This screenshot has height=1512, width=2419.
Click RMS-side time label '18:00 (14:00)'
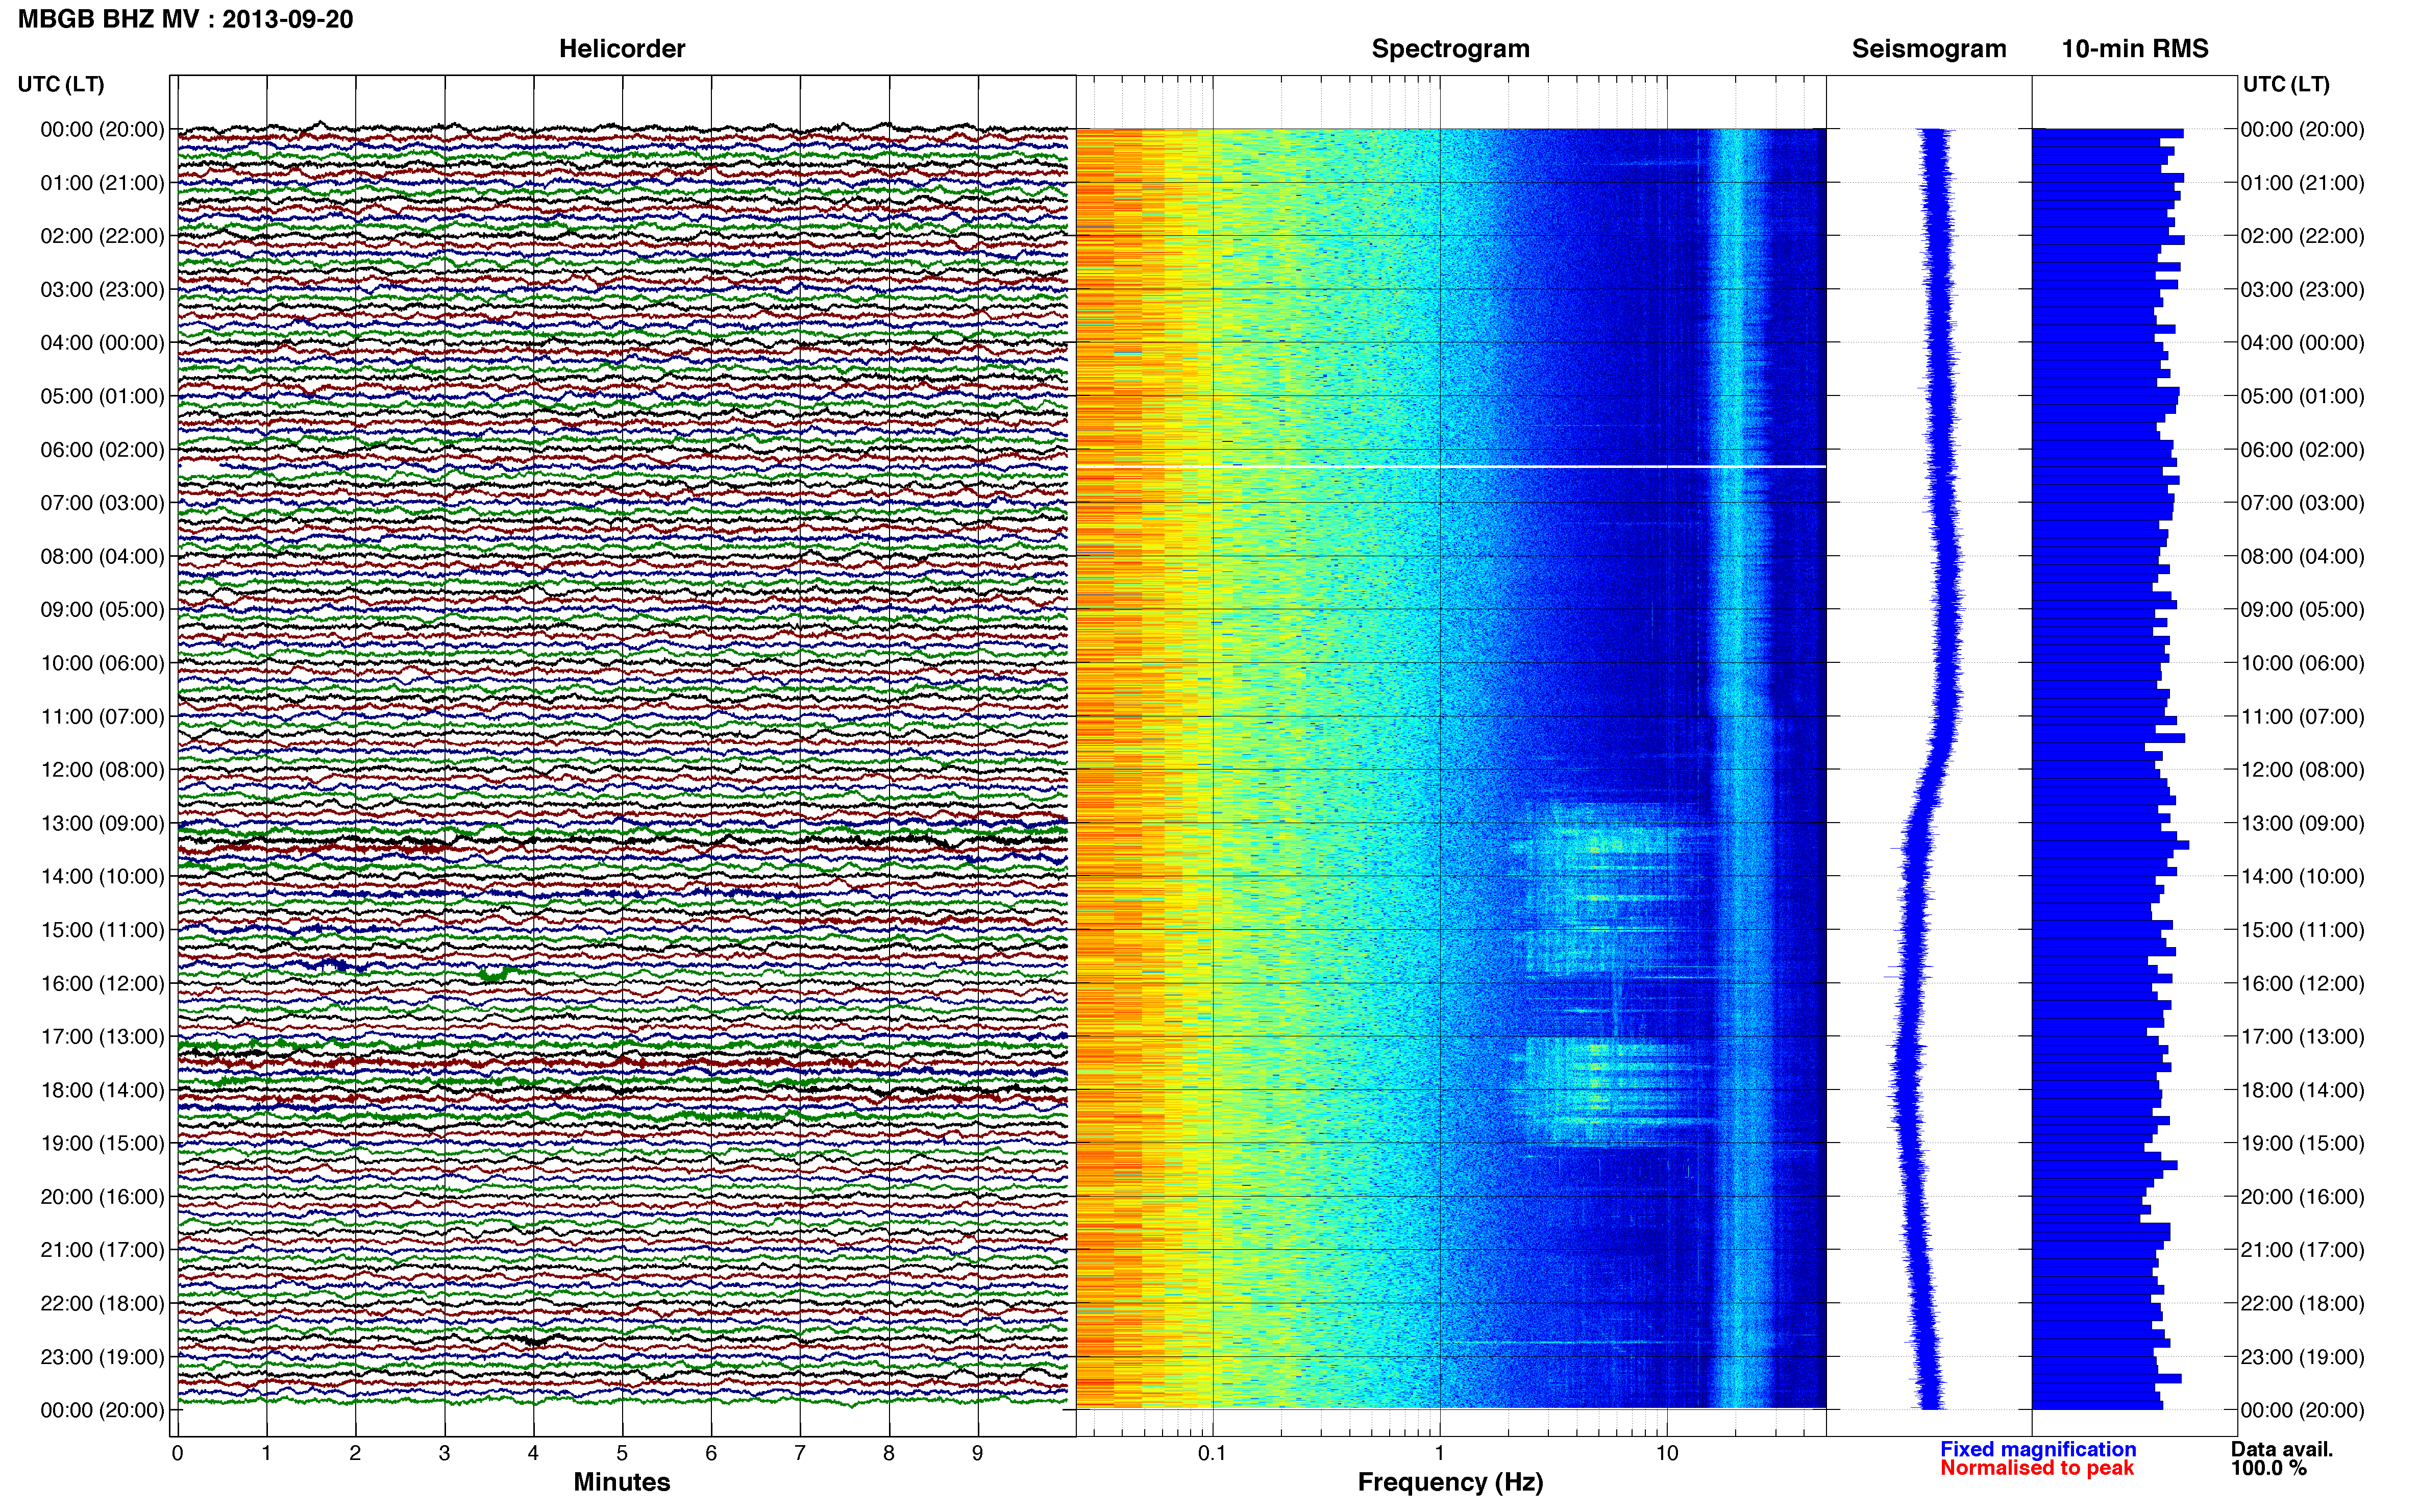pos(2302,1090)
